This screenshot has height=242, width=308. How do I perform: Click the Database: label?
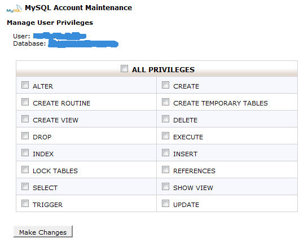tap(29, 43)
